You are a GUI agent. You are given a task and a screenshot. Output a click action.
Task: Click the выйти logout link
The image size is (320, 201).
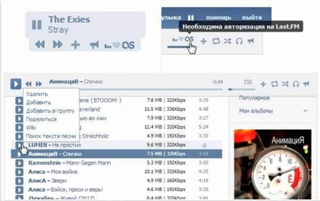(x=252, y=18)
